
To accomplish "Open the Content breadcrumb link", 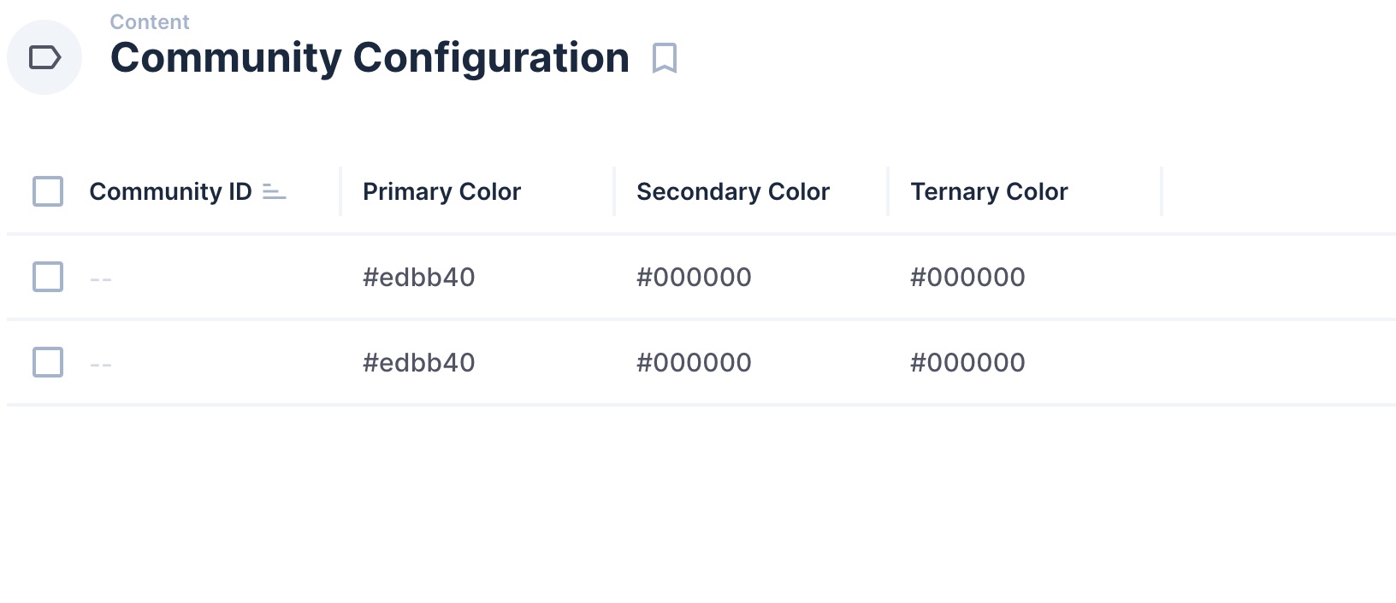I will (x=149, y=21).
